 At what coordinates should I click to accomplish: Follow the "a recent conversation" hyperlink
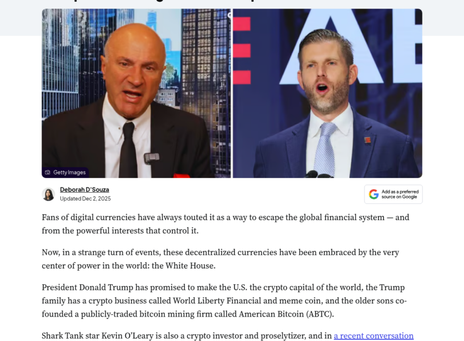[x=374, y=336]
